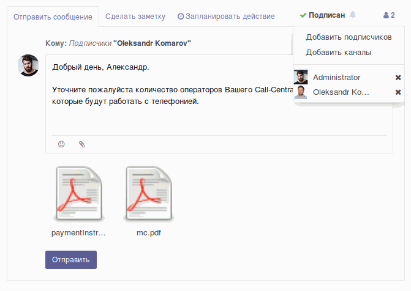Remove Oleksandr Ko... from followers
This screenshot has height=291, width=411.
pyautogui.click(x=398, y=92)
